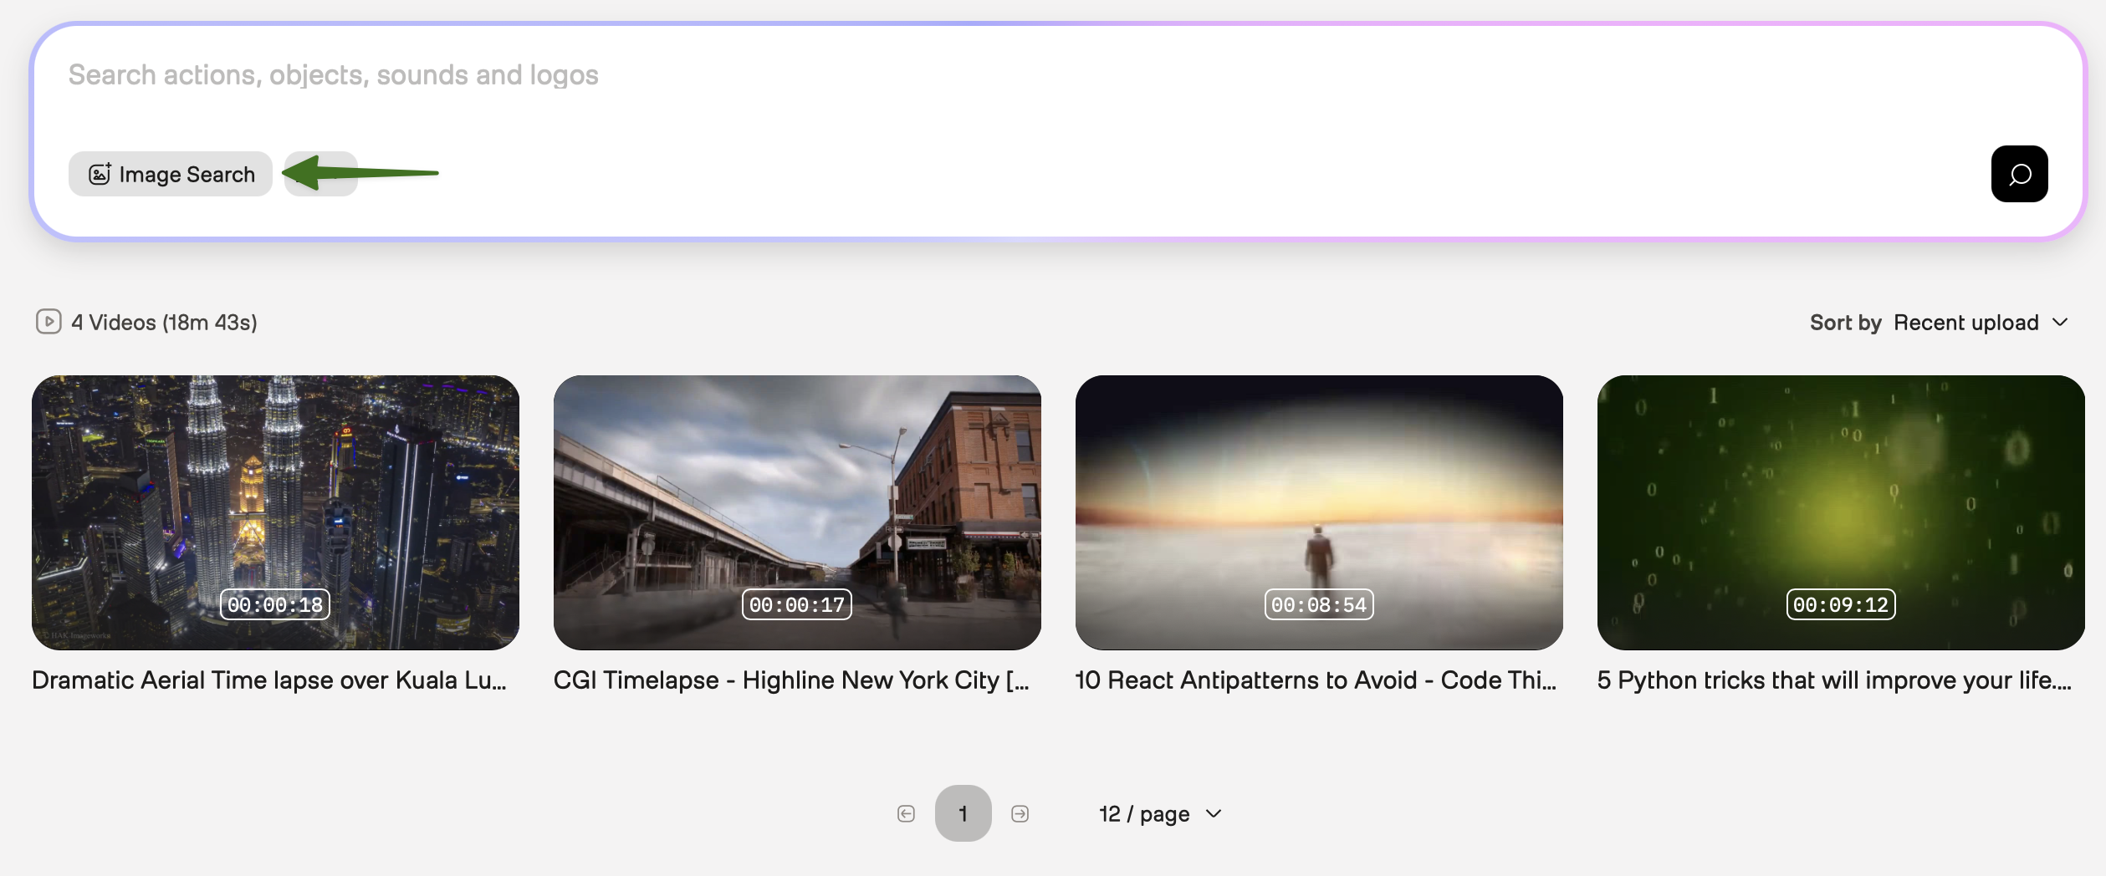Open Image Search
The width and height of the screenshot is (2106, 876).
tap(170, 174)
